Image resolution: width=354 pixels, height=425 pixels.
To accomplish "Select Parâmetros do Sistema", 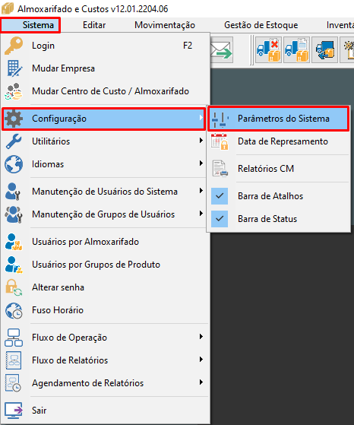I will (x=279, y=119).
